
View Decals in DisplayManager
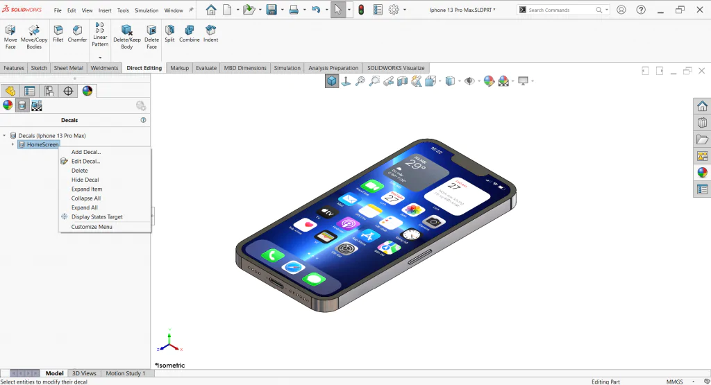pyautogui.click(x=22, y=105)
